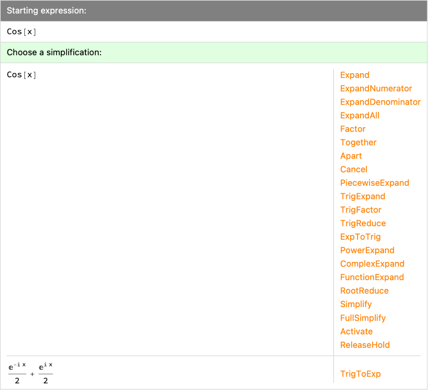The height and width of the screenshot is (390, 428).
Task: Select the TrigToExp transformation
Action: pos(360,374)
